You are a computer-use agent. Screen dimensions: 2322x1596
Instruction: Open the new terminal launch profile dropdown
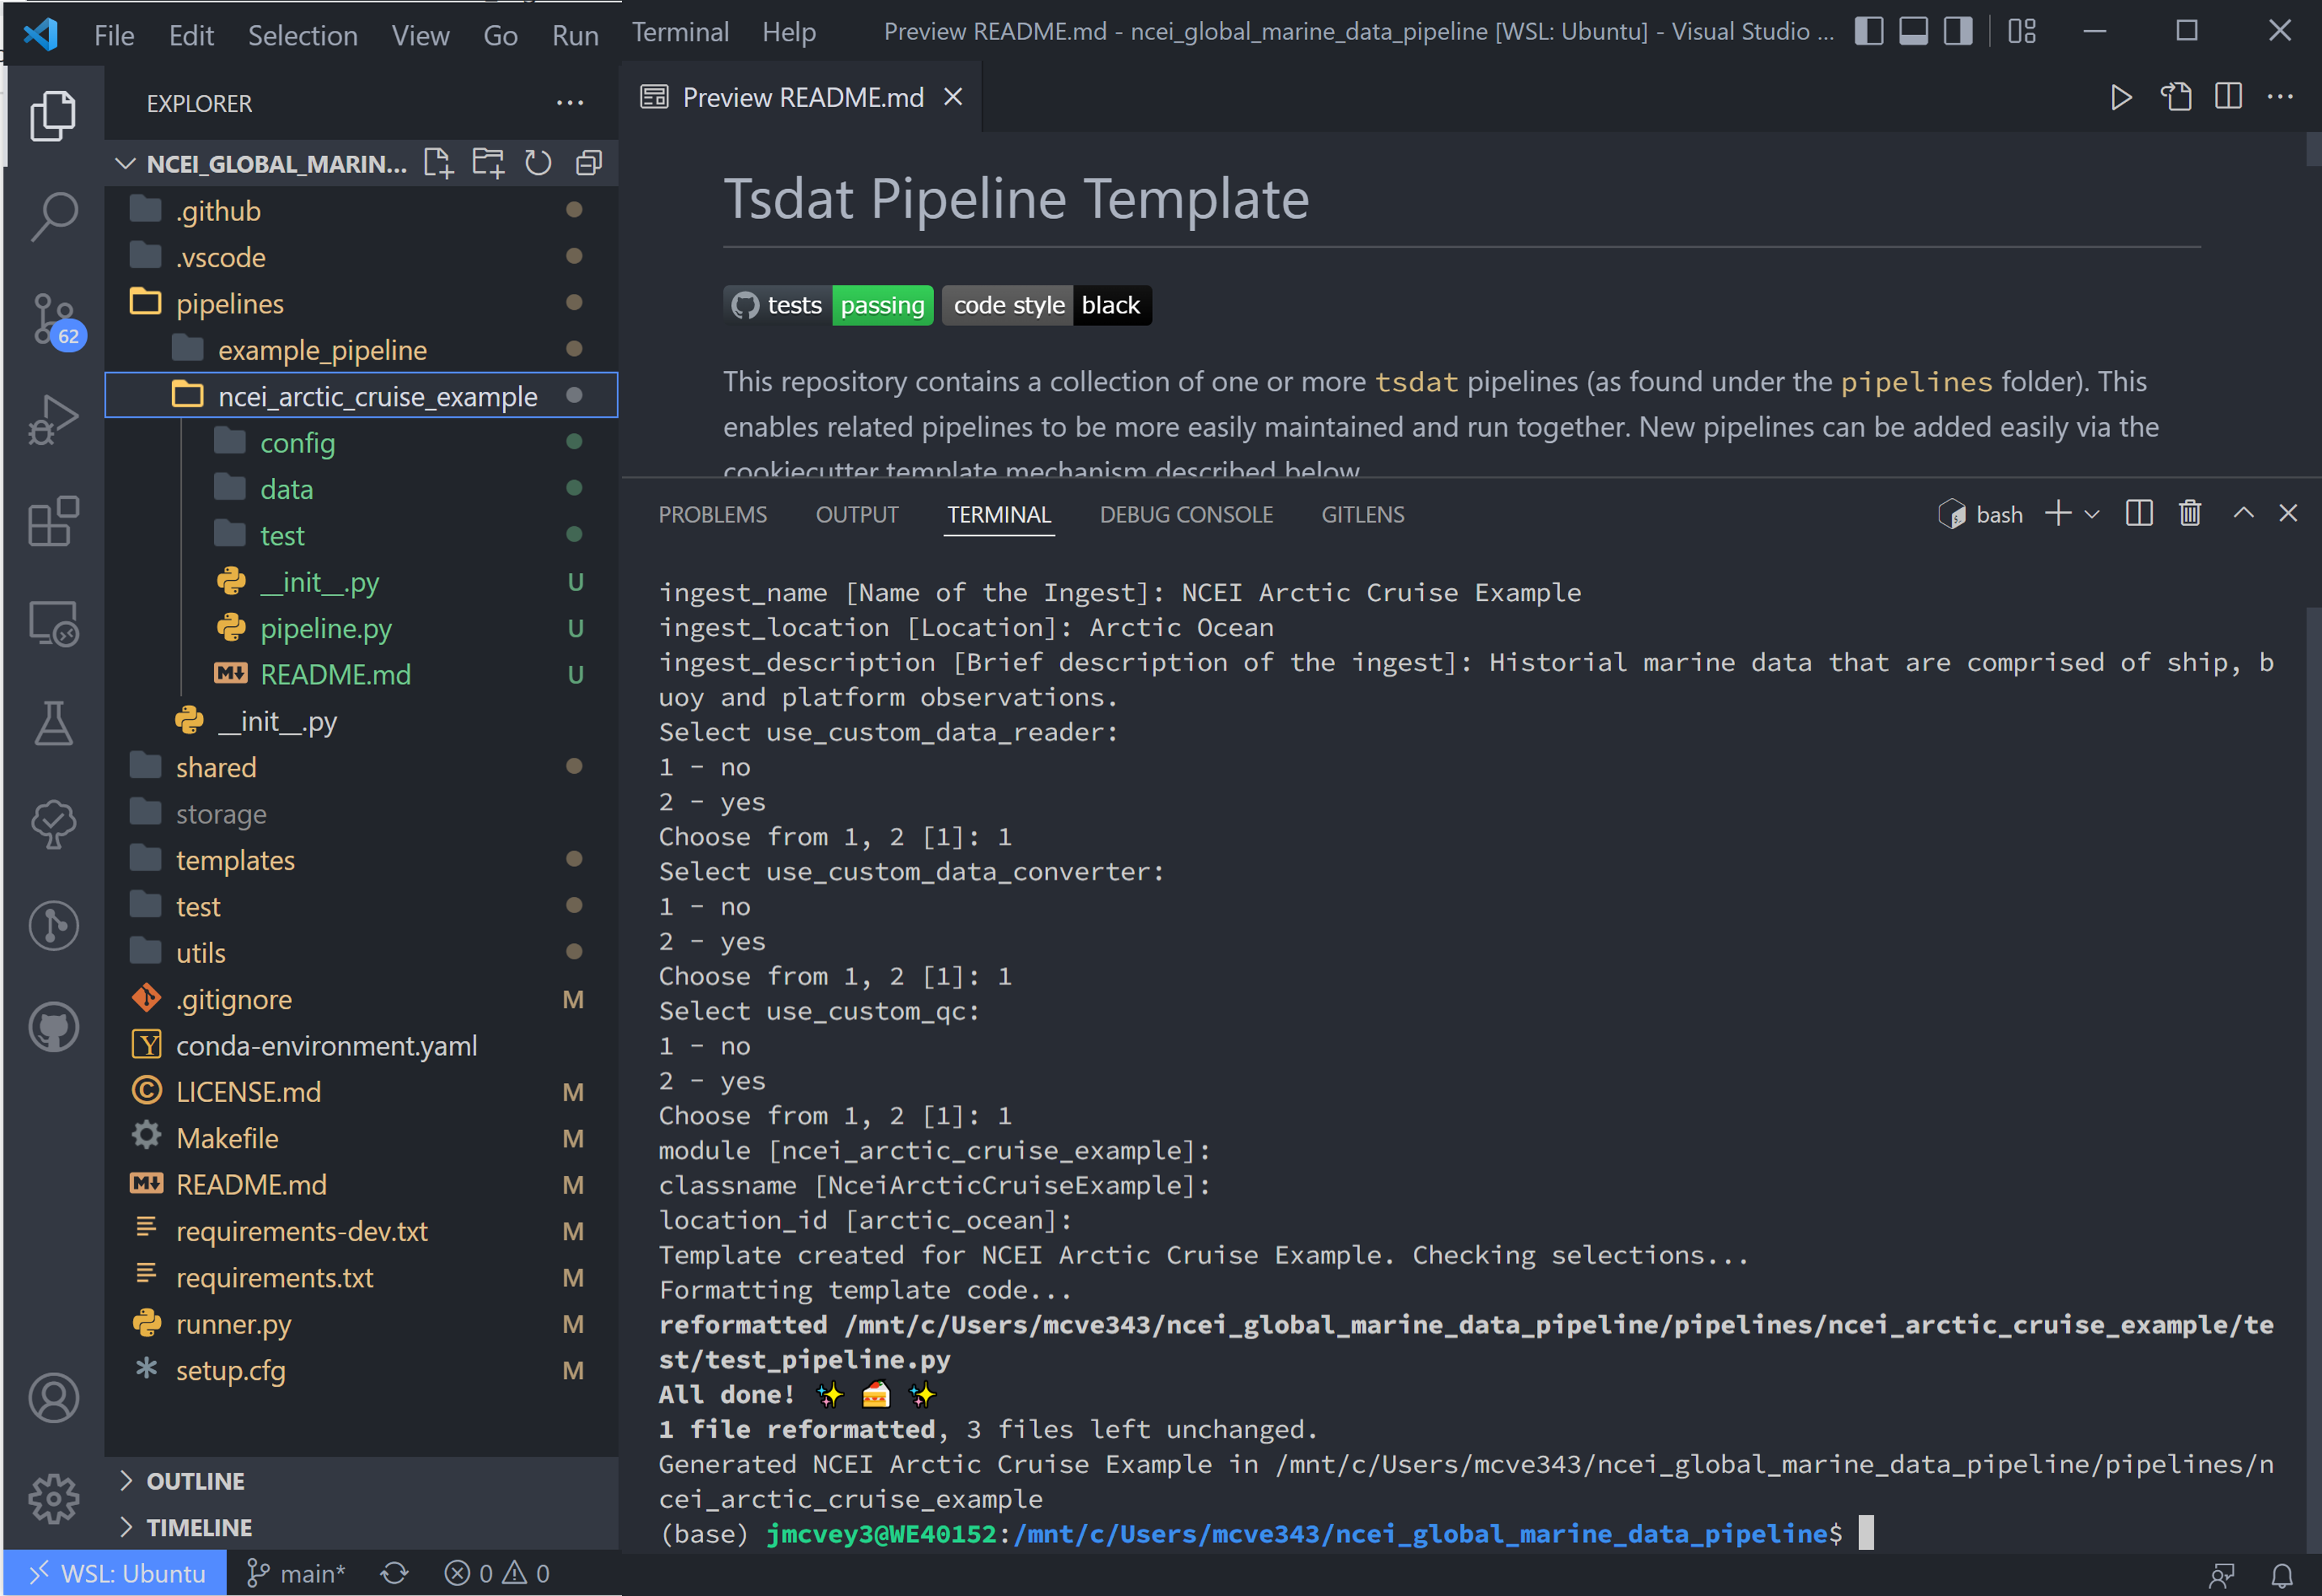[x=2092, y=514]
